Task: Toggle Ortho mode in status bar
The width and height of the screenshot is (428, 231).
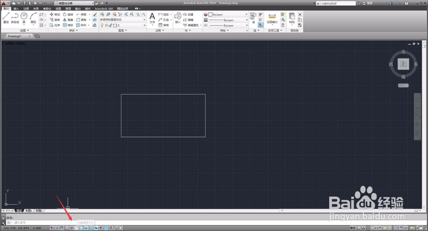Action: click(x=67, y=228)
